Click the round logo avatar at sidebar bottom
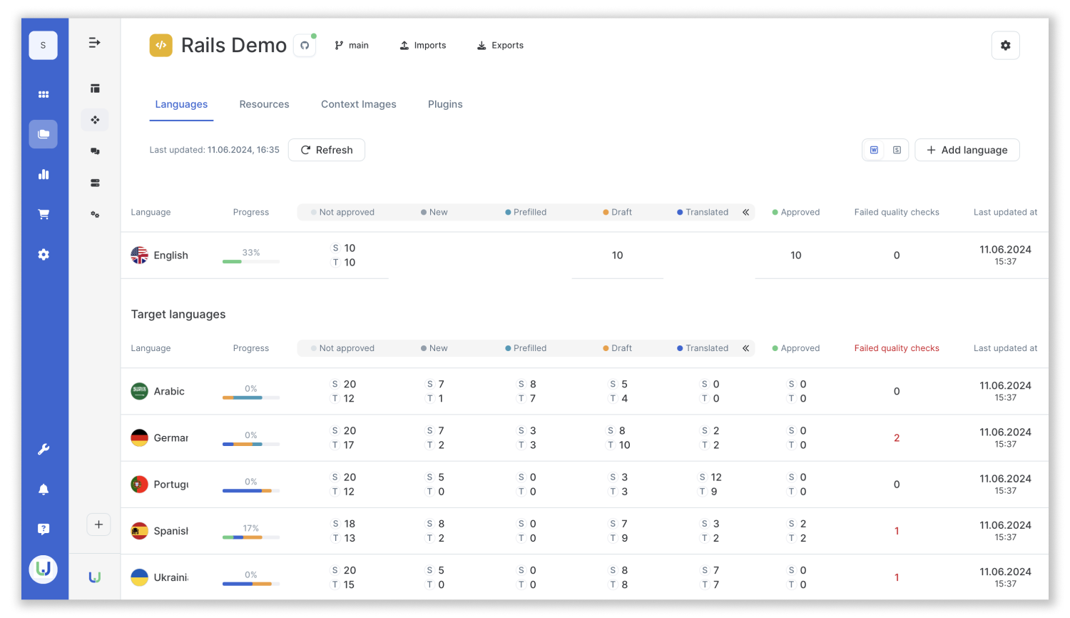1070x618 pixels. click(x=44, y=569)
